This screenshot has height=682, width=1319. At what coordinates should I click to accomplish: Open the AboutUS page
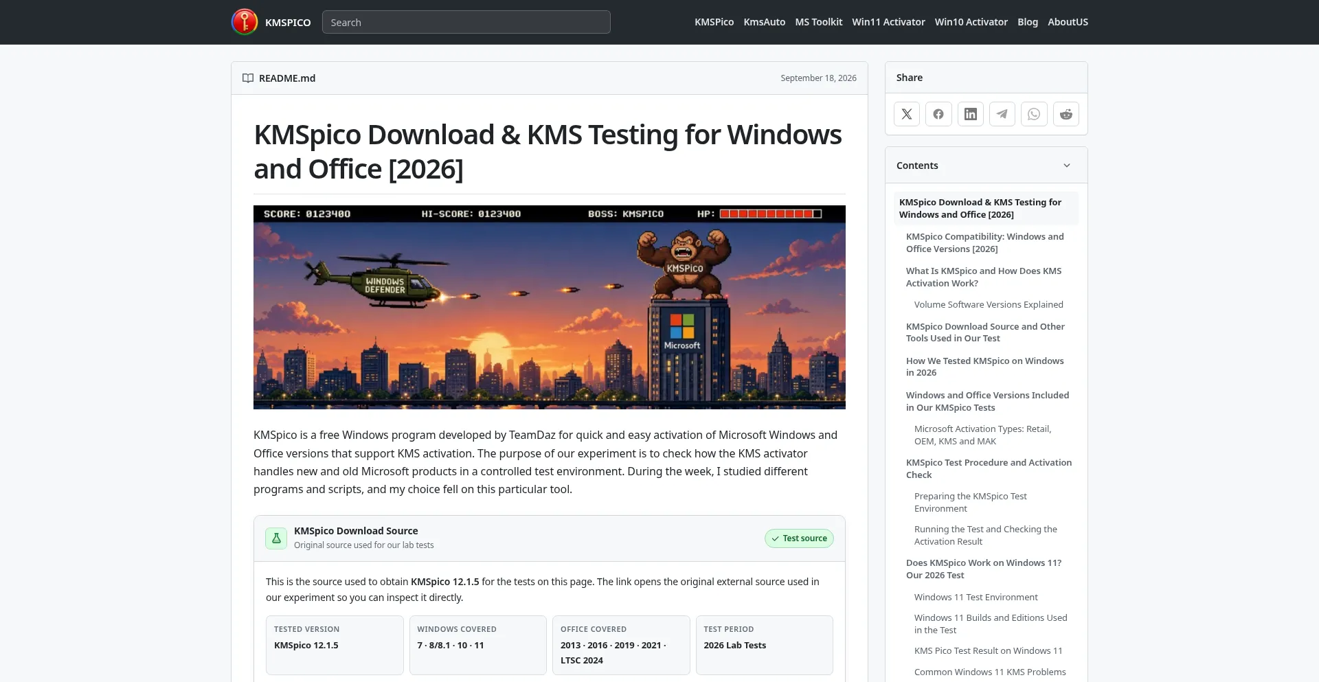pos(1068,22)
